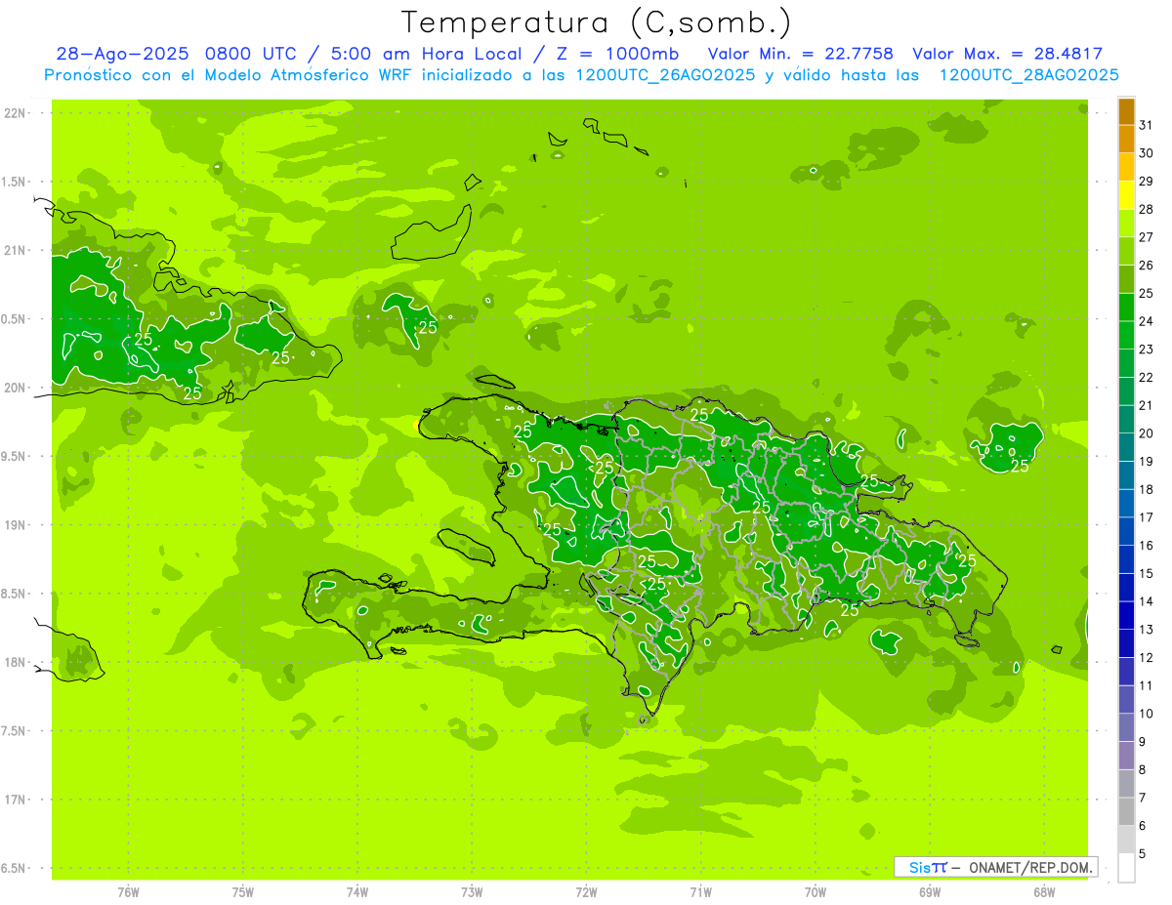Pick the orange legend swatch between 30 and 31
This screenshot has height=905, width=1172.
1126,140
